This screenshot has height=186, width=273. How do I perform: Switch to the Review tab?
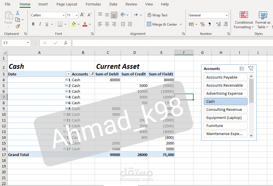tap(131, 4)
